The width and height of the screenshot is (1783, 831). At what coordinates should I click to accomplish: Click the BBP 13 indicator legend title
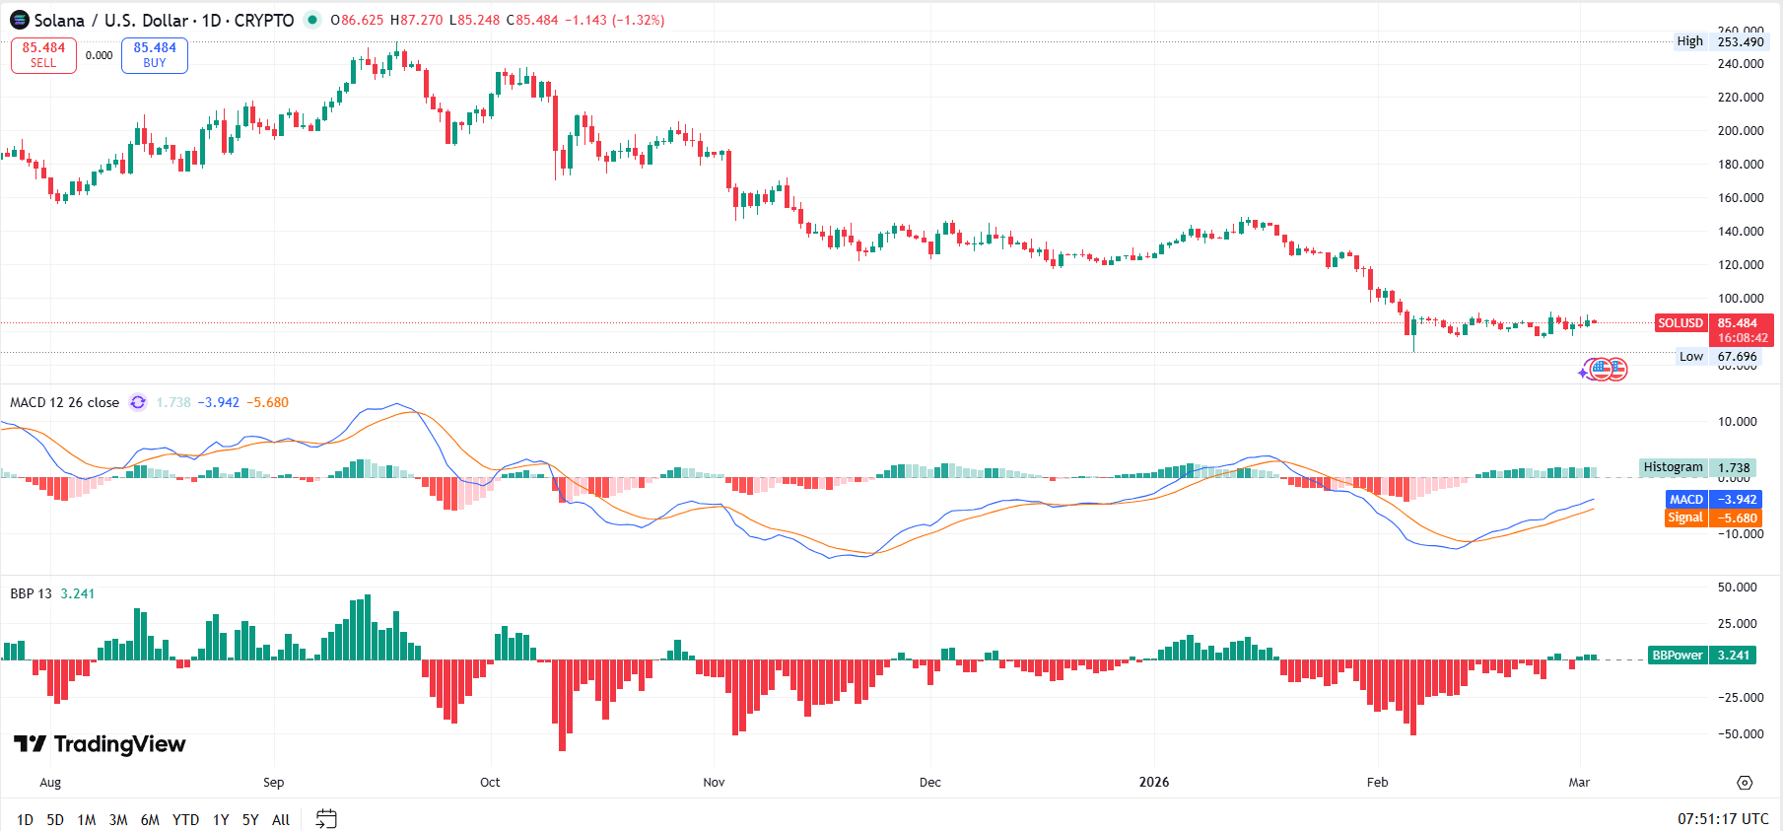(x=31, y=593)
